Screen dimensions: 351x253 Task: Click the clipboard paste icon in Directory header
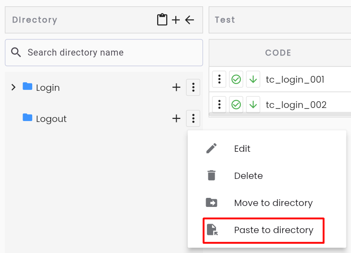pos(162,19)
